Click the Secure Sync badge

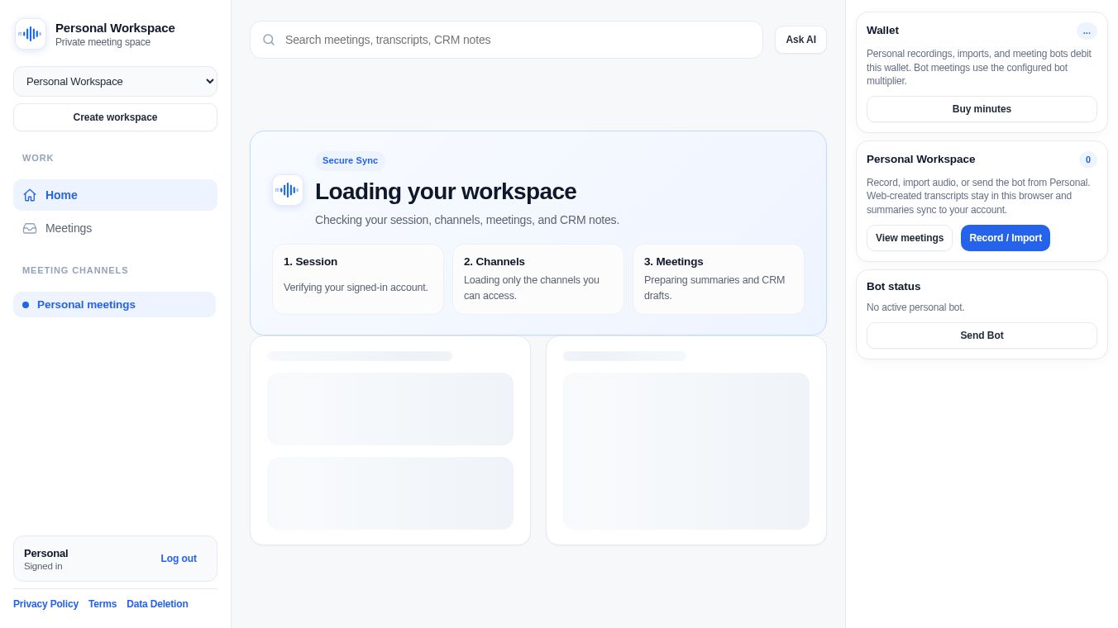pos(350,160)
